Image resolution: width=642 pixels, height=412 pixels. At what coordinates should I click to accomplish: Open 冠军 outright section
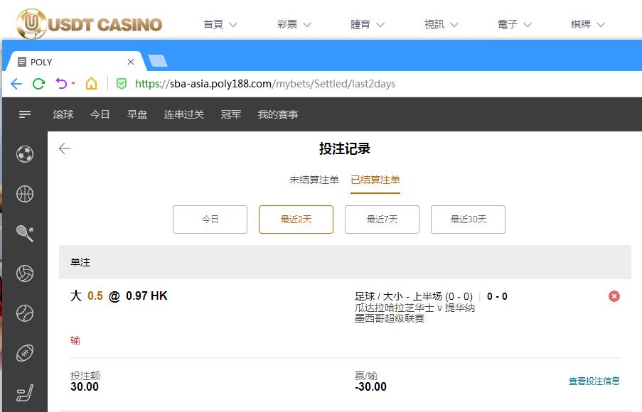[231, 114]
